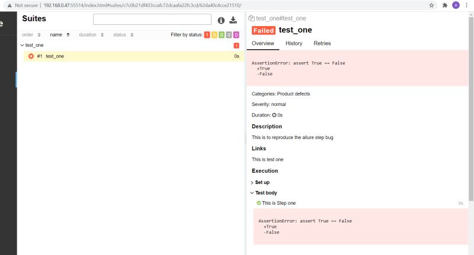The height and width of the screenshot is (255, 474).
Task: Toggle the failed (red) status filter
Action: click(x=207, y=35)
